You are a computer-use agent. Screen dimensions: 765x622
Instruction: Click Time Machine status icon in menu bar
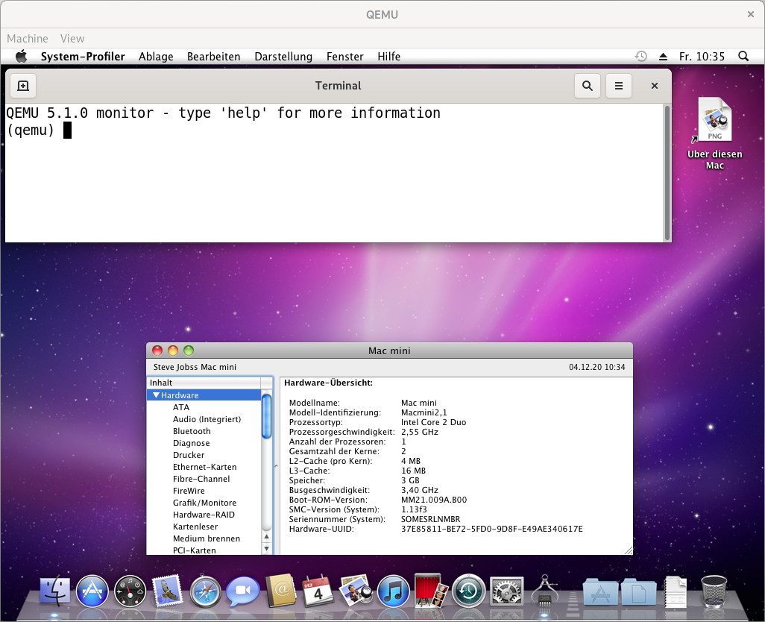[640, 56]
